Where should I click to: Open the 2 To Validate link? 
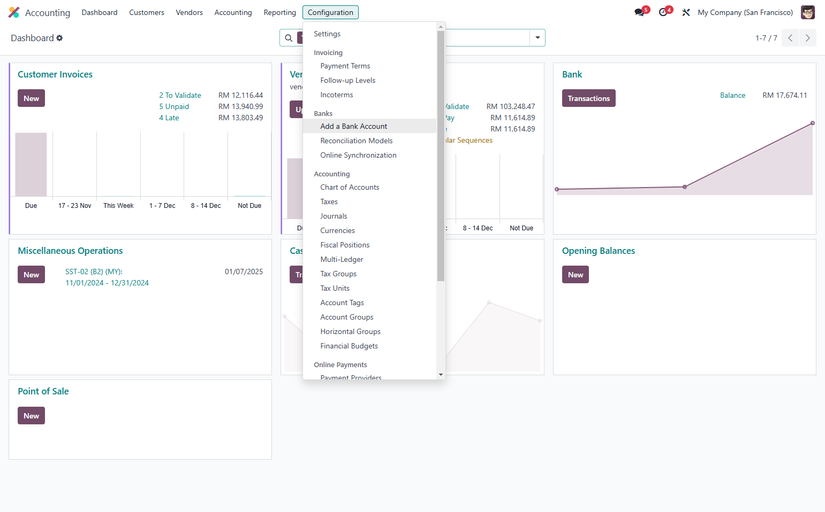pos(180,95)
